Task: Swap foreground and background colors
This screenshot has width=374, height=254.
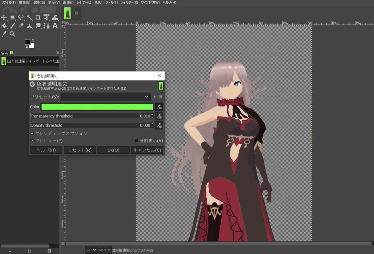Action: 33,41
